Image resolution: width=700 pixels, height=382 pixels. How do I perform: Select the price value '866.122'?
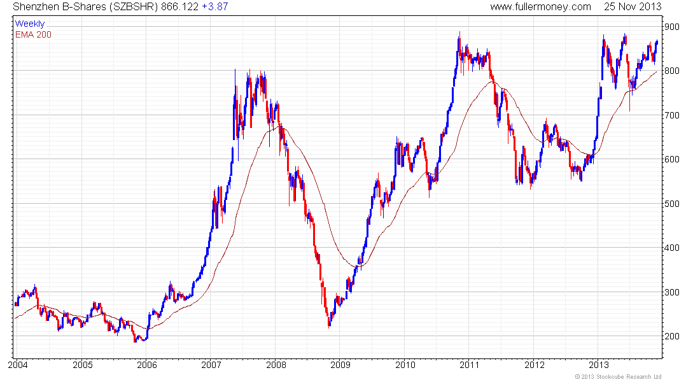pos(179,7)
